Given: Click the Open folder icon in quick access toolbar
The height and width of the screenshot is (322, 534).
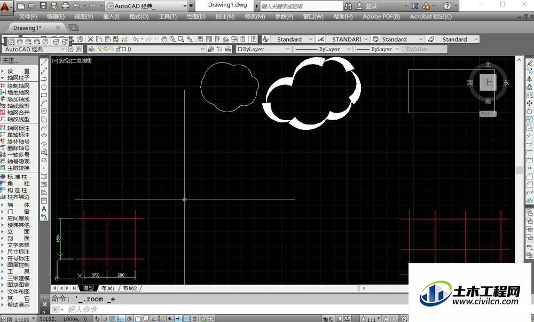Looking at the screenshot, I should tap(32, 6).
